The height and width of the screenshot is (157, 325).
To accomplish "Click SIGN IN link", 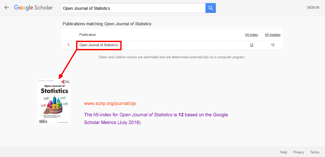I will [x=313, y=8].
